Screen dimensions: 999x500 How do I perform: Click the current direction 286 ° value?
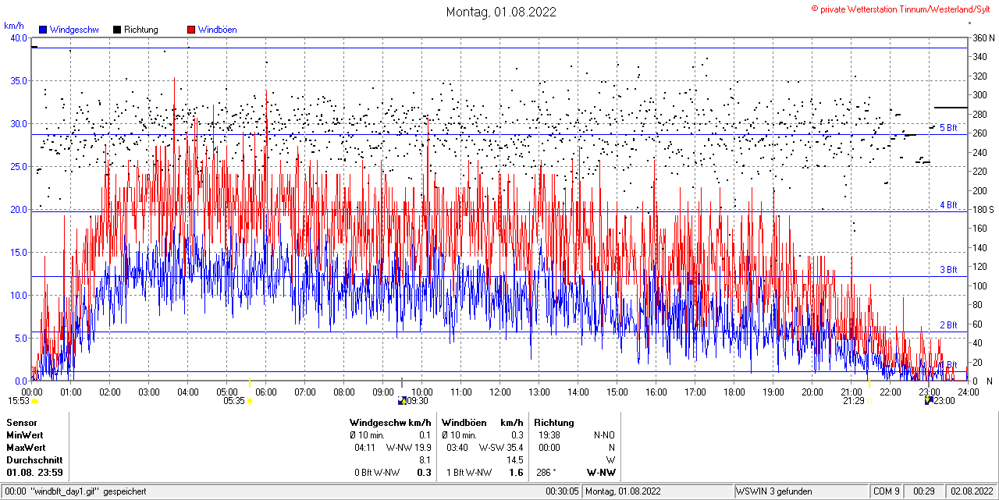pyautogui.click(x=546, y=473)
